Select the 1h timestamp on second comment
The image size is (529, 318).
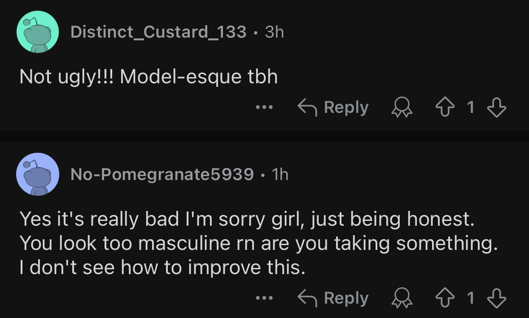coord(280,175)
